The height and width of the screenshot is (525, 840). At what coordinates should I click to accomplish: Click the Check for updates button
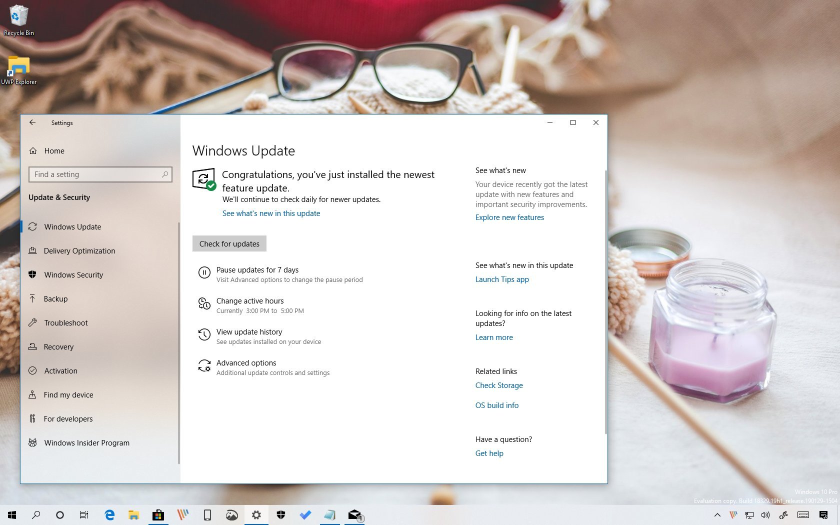pos(229,244)
